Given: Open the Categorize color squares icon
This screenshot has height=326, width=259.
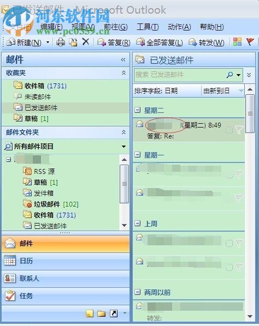Looking at the screenshot, I should pyautogui.click(x=237, y=42).
